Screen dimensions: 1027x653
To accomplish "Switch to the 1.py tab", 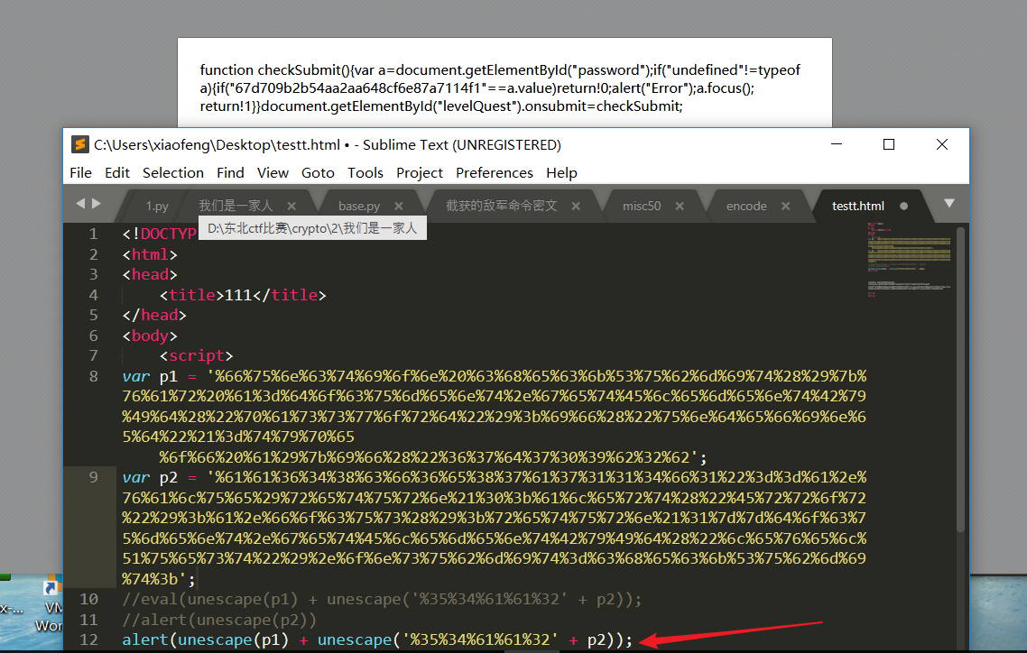I will pyautogui.click(x=156, y=207).
